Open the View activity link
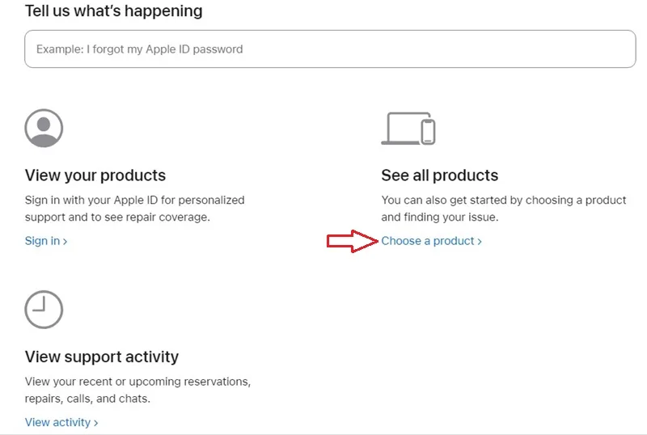The image size is (647, 435). [x=61, y=422]
